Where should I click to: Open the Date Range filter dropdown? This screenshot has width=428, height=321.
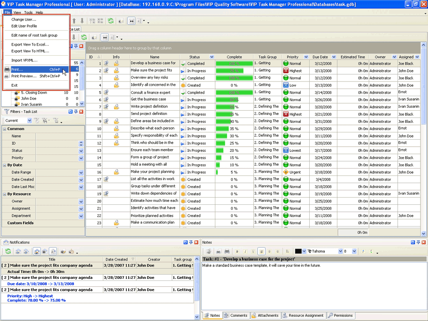click(81, 173)
